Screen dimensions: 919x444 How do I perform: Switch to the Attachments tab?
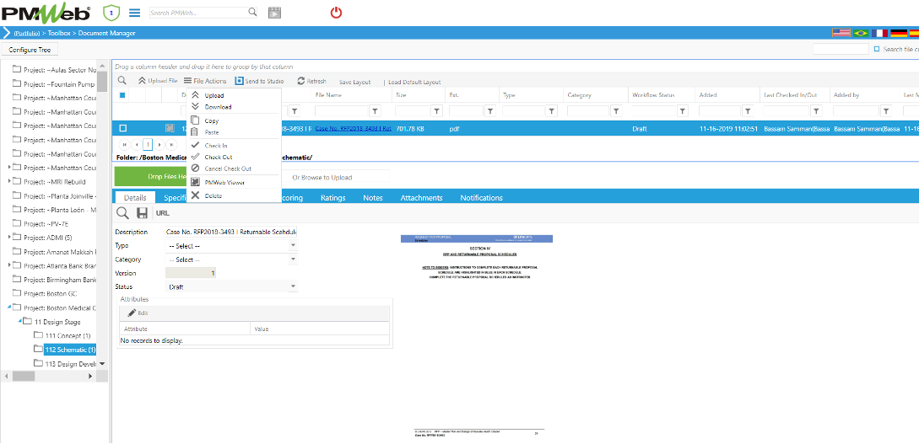tap(421, 198)
